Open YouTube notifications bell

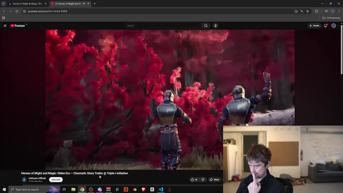click(x=326, y=26)
